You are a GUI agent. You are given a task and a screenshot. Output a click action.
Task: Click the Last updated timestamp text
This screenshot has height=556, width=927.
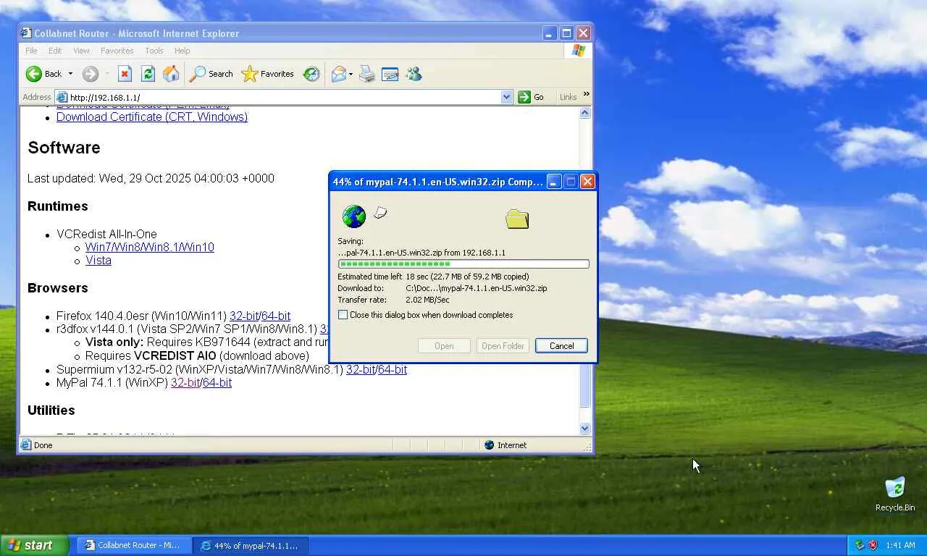point(151,178)
